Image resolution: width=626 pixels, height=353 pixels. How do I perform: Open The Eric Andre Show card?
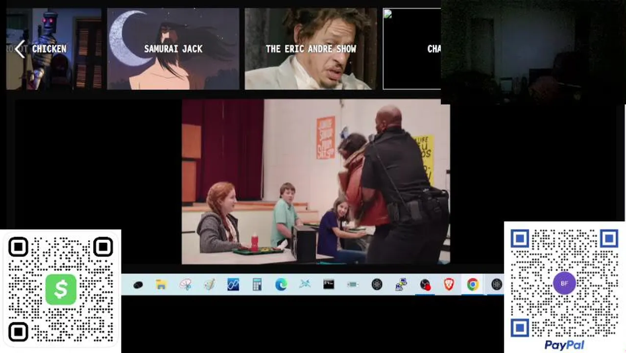[x=311, y=49]
